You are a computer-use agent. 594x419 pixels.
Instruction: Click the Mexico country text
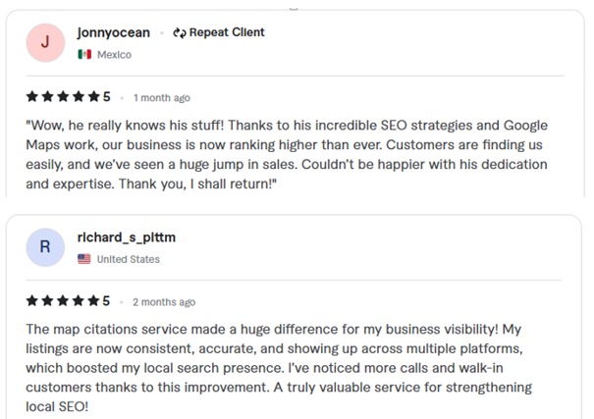pos(114,54)
